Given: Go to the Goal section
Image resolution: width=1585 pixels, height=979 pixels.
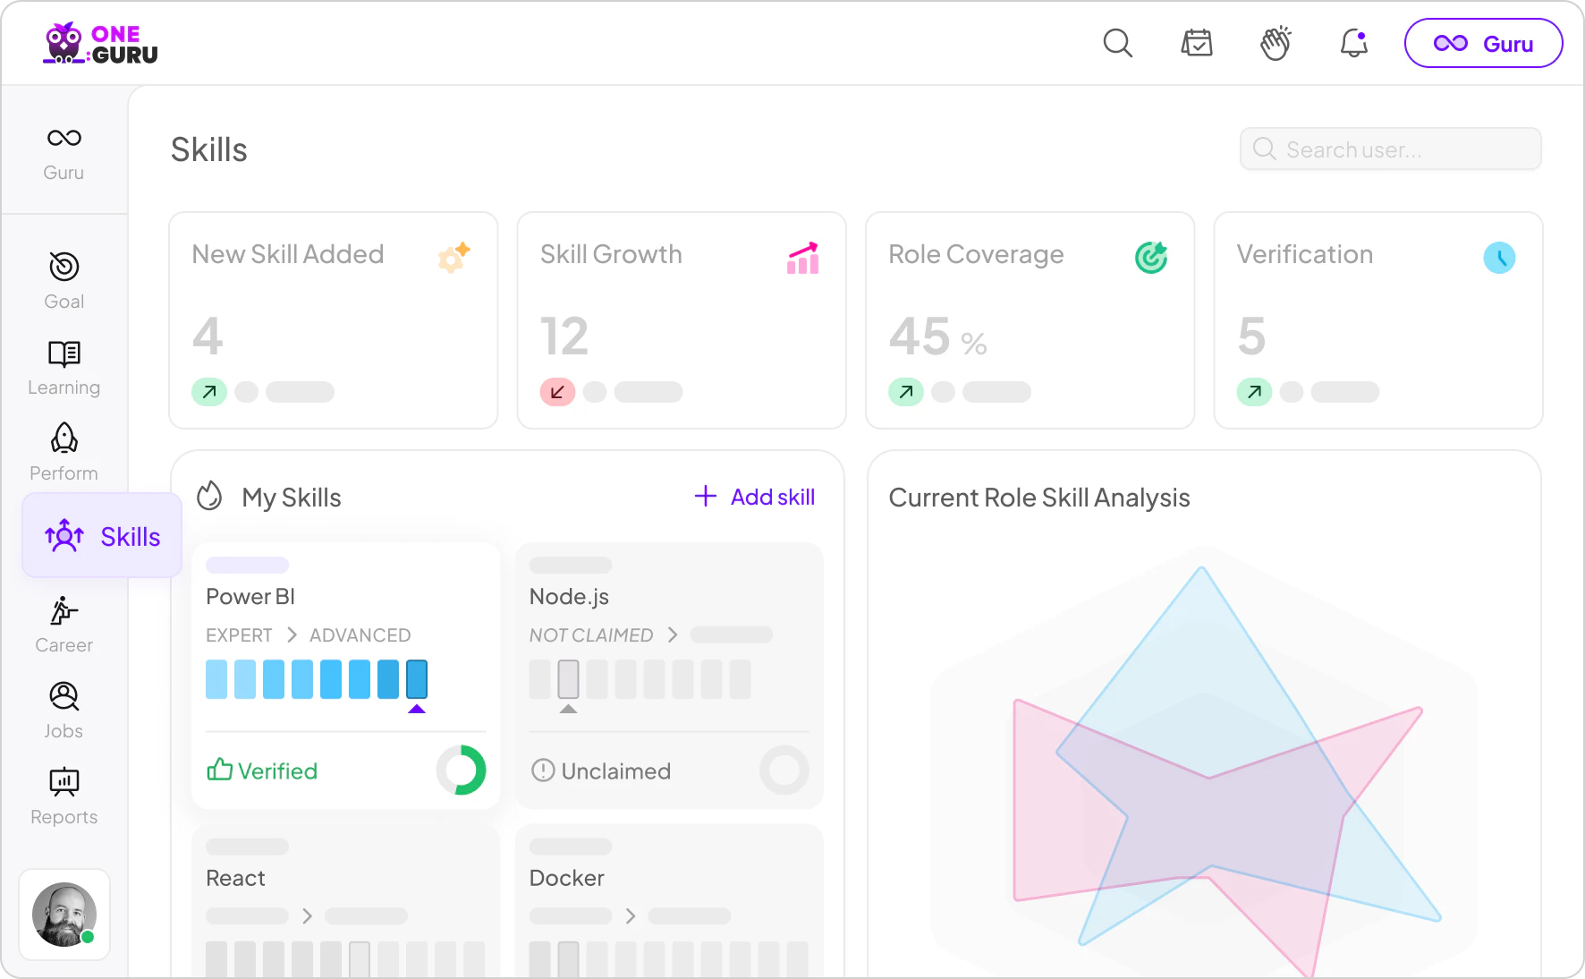Looking at the screenshot, I should pos(64,281).
